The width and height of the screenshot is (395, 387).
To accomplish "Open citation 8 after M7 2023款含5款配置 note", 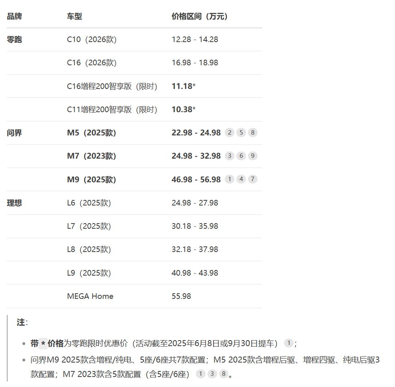I will point(224,374).
